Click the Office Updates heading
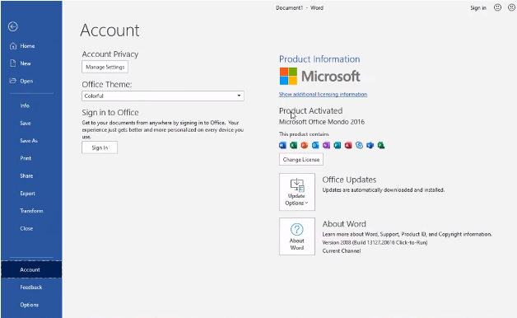Image resolution: width=517 pixels, height=318 pixels. tap(349, 180)
